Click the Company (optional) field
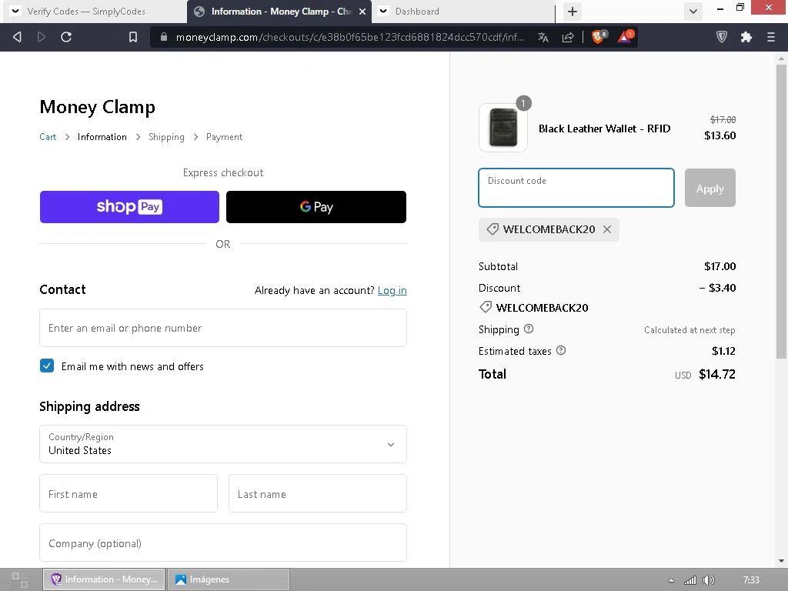This screenshot has width=788, height=591. click(223, 543)
